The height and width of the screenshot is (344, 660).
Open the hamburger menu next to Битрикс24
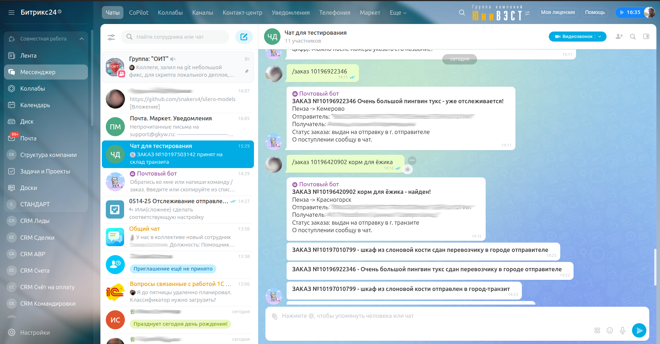pyautogui.click(x=11, y=13)
